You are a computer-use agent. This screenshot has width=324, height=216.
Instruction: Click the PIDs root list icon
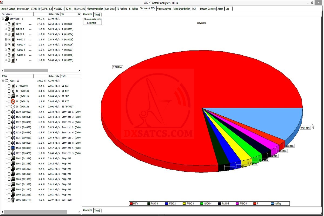(x=7, y=81)
